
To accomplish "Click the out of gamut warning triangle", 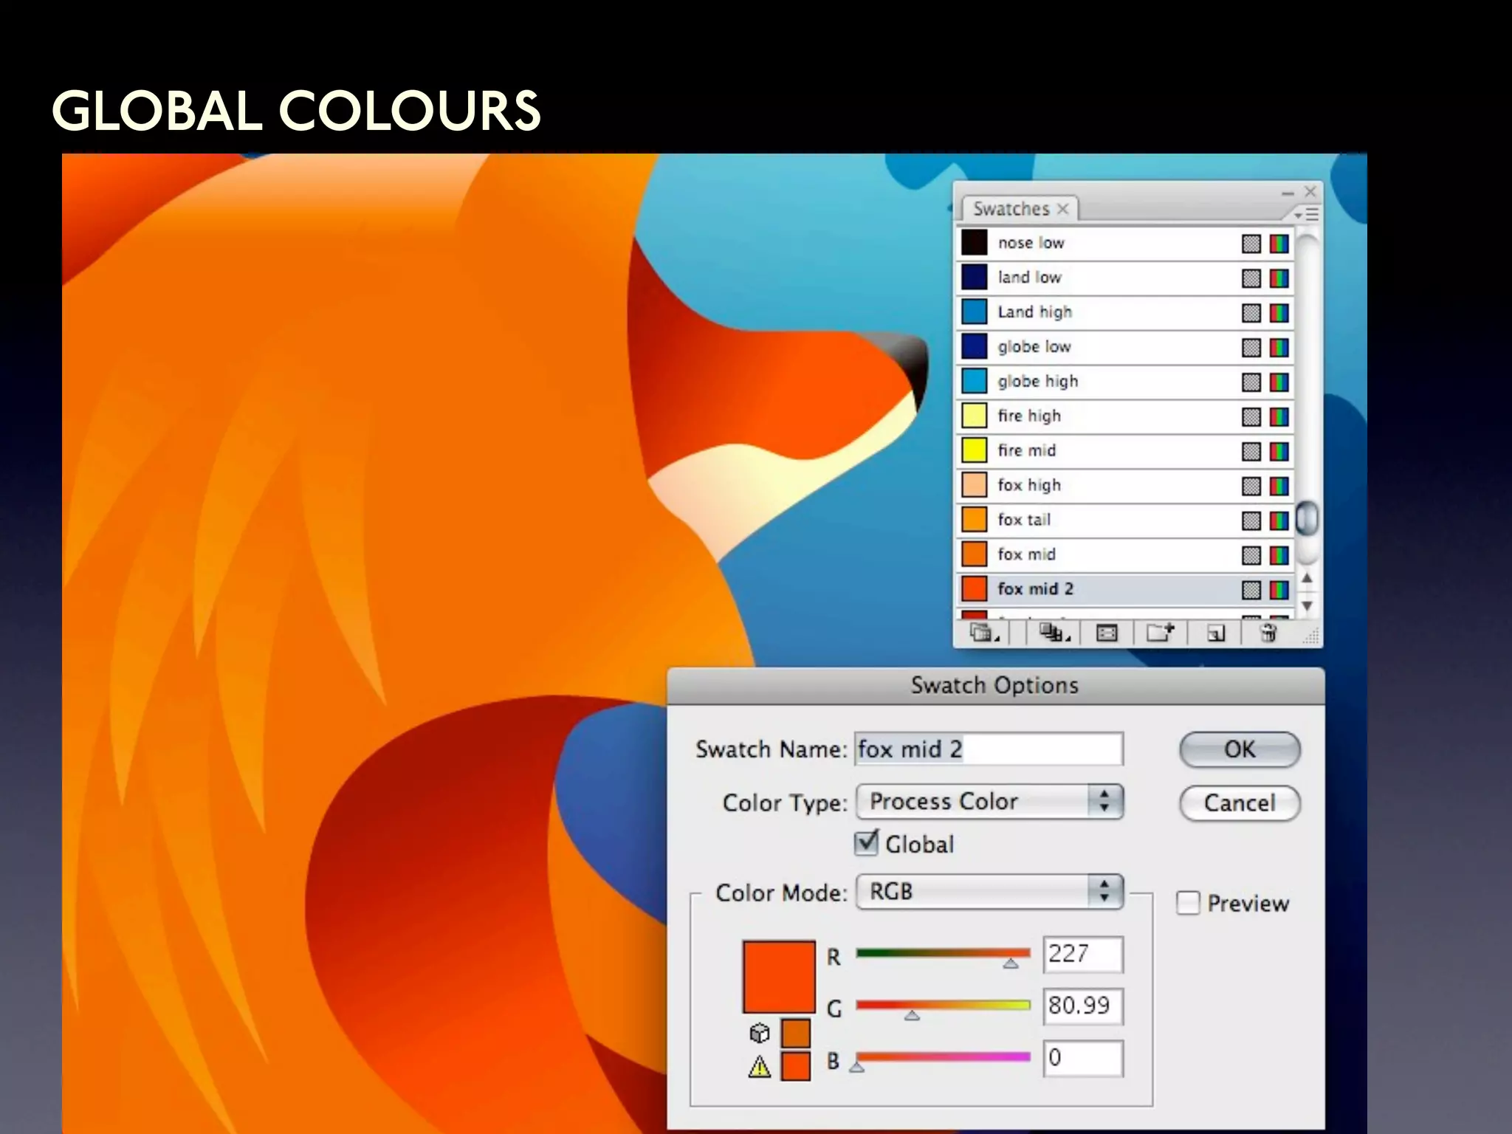I will click(760, 1067).
